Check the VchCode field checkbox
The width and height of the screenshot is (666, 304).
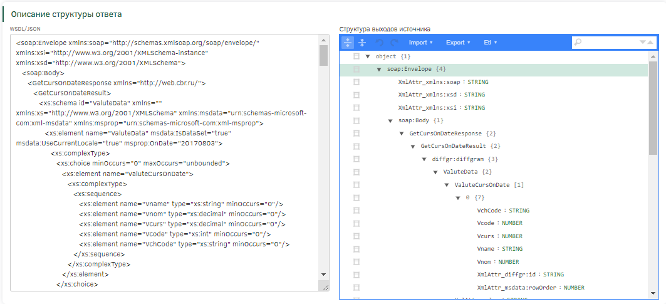click(356, 211)
